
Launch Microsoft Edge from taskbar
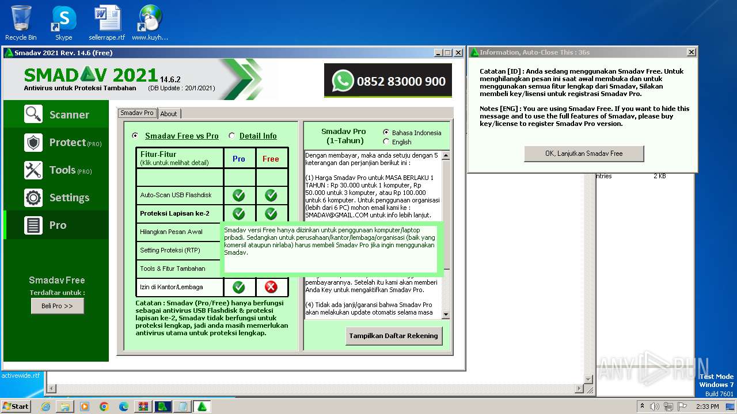pyautogui.click(x=124, y=407)
